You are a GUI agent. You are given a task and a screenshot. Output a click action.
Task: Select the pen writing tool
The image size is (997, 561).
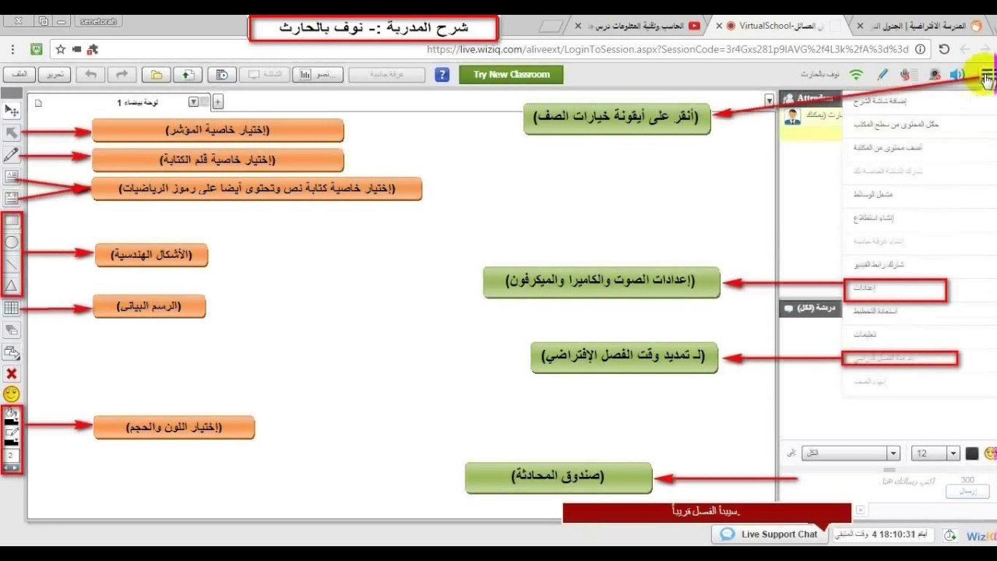tap(12, 155)
